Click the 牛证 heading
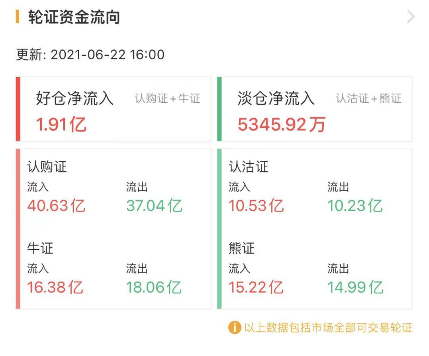This screenshot has height=356, width=429. (x=40, y=248)
